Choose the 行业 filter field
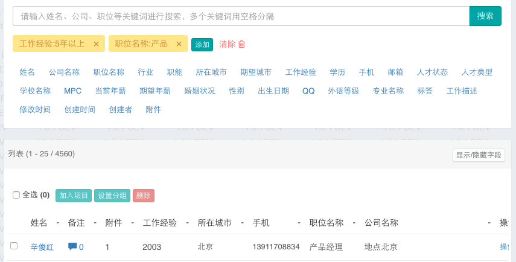Image resolution: width=516 pixels, height=262 pixels. [x=145, y=72]
